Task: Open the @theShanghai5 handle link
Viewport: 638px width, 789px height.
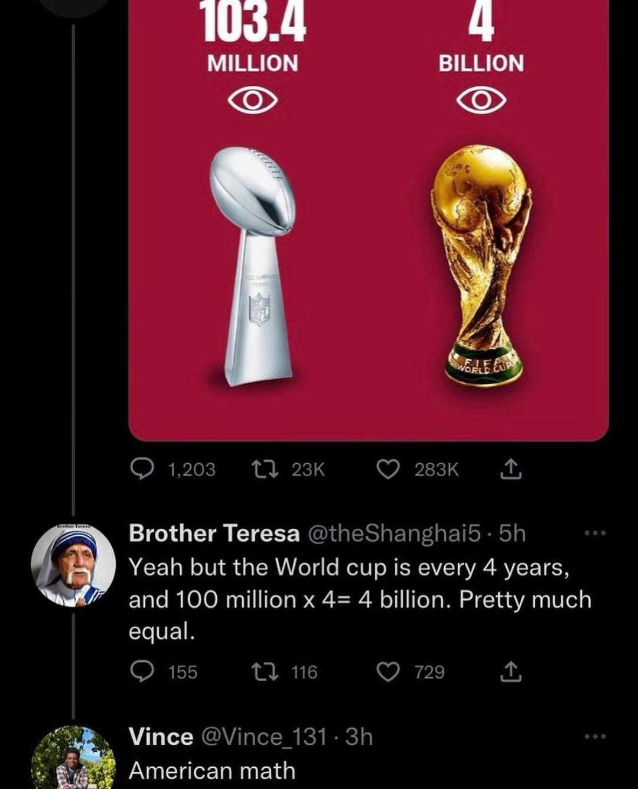Action: pos(394,533)
